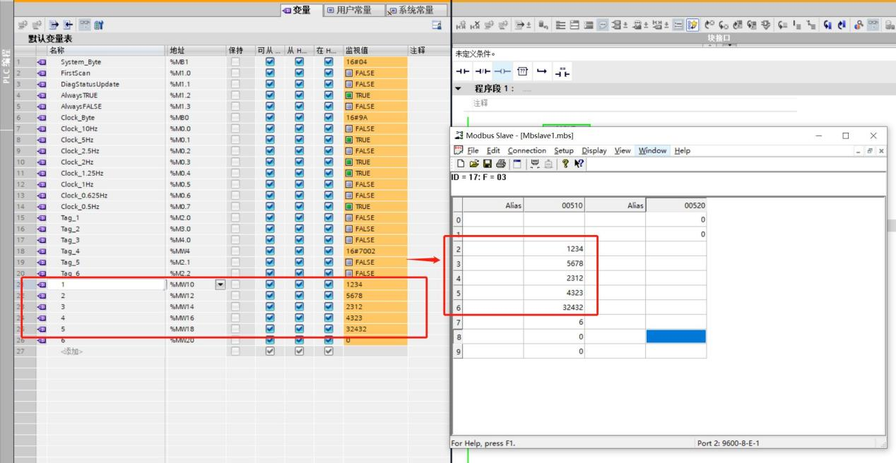The height and width of the screenshot is (463, 896).
Task: Open the %MW10 address dropdown
Action: click(x=220, y=284)
